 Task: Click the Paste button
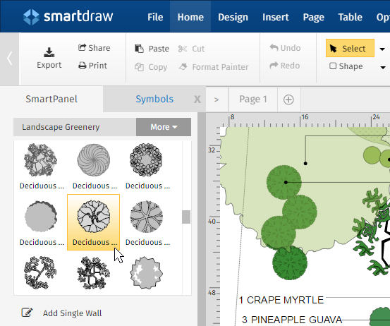tap(152, 49)
